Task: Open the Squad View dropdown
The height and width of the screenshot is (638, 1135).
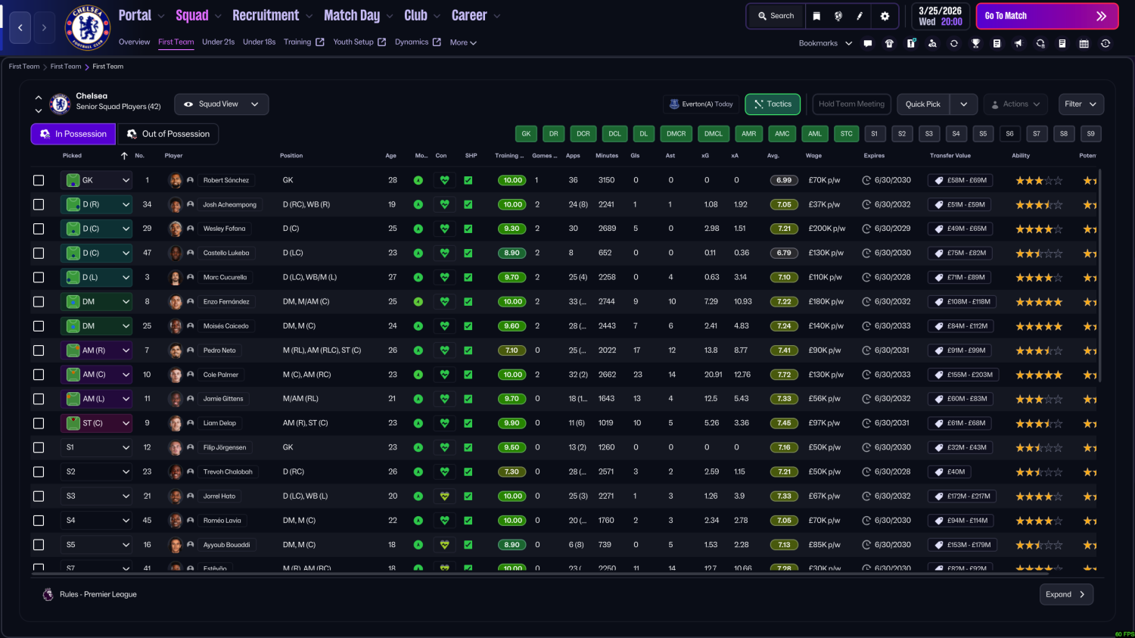Action: pyautogui.click(x=222, y=104)
